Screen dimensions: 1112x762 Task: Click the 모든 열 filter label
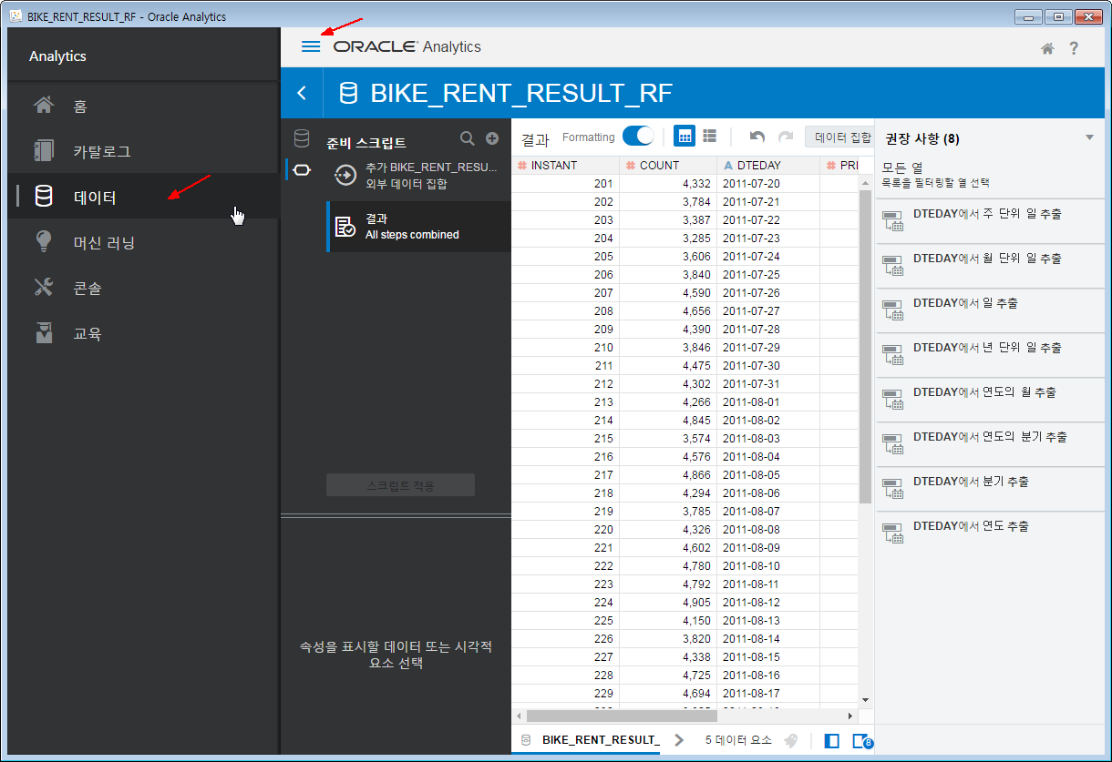pyautogui.click(x=902, y=168)
